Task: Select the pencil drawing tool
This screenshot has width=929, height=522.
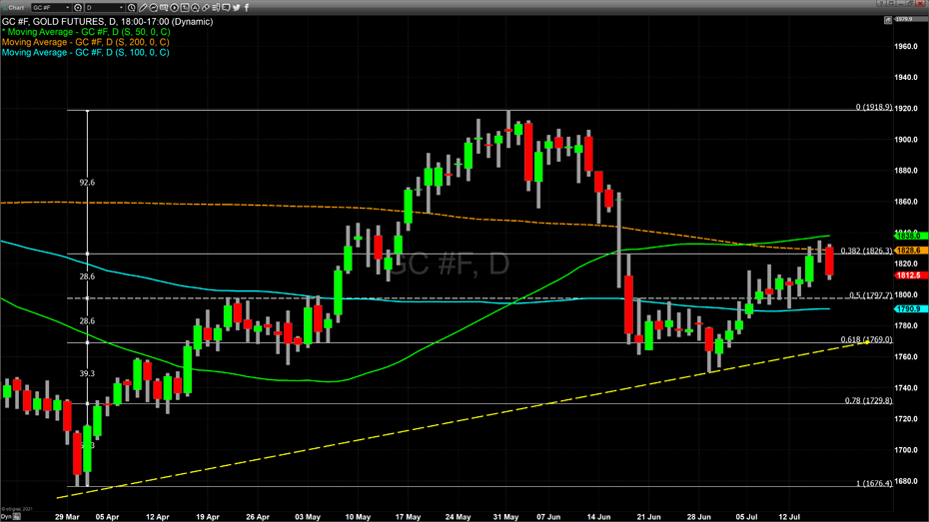Action: pyautogui.click(x=143, y=8)
